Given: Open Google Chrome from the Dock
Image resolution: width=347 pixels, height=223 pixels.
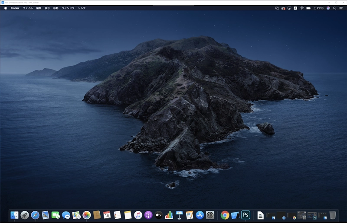Looking at the screenshot, I should (x=225, y=215).
